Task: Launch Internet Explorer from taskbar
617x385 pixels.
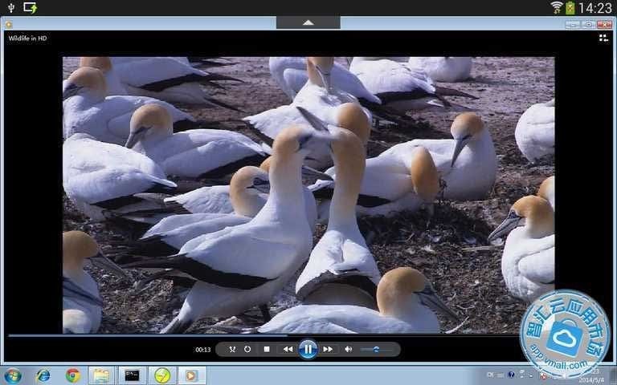Action: tap(43, 375)
